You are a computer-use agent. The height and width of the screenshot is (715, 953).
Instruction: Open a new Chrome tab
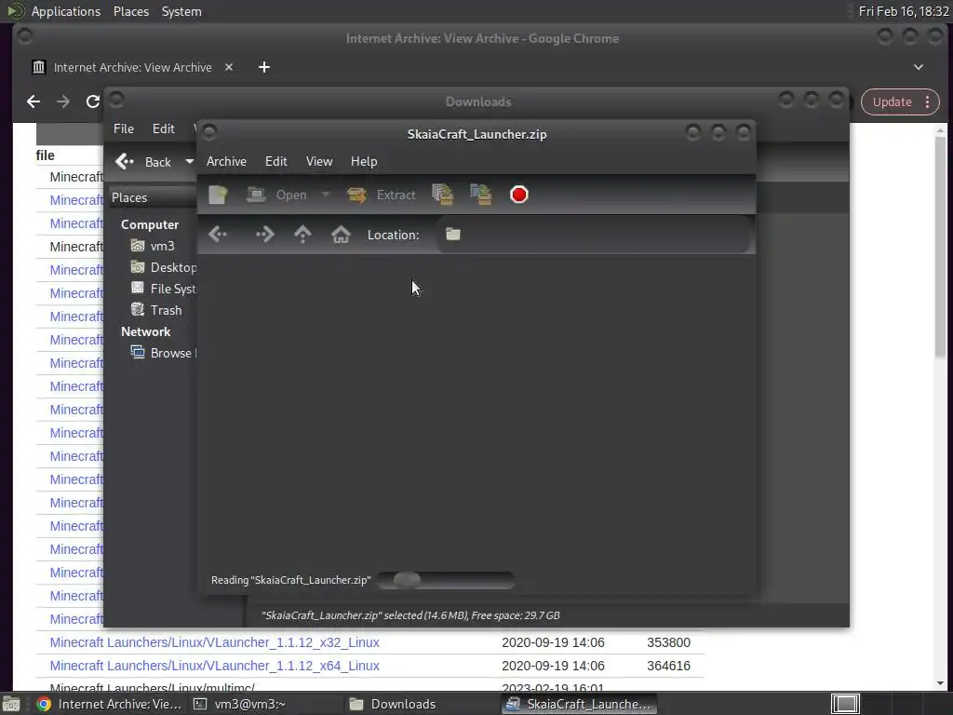point(263,67)
